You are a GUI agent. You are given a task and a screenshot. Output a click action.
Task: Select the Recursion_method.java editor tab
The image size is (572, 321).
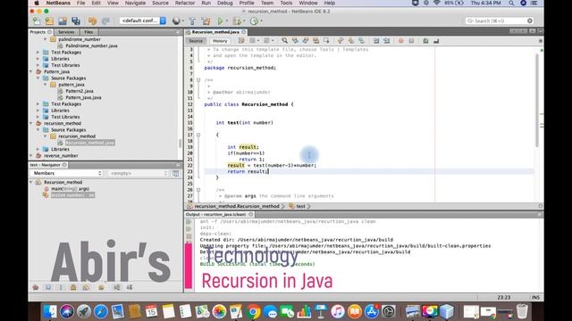[215, 32]
